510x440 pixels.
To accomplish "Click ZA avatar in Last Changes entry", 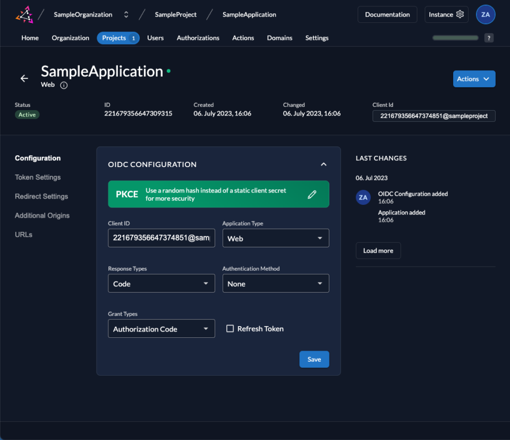I will [363, 197].
